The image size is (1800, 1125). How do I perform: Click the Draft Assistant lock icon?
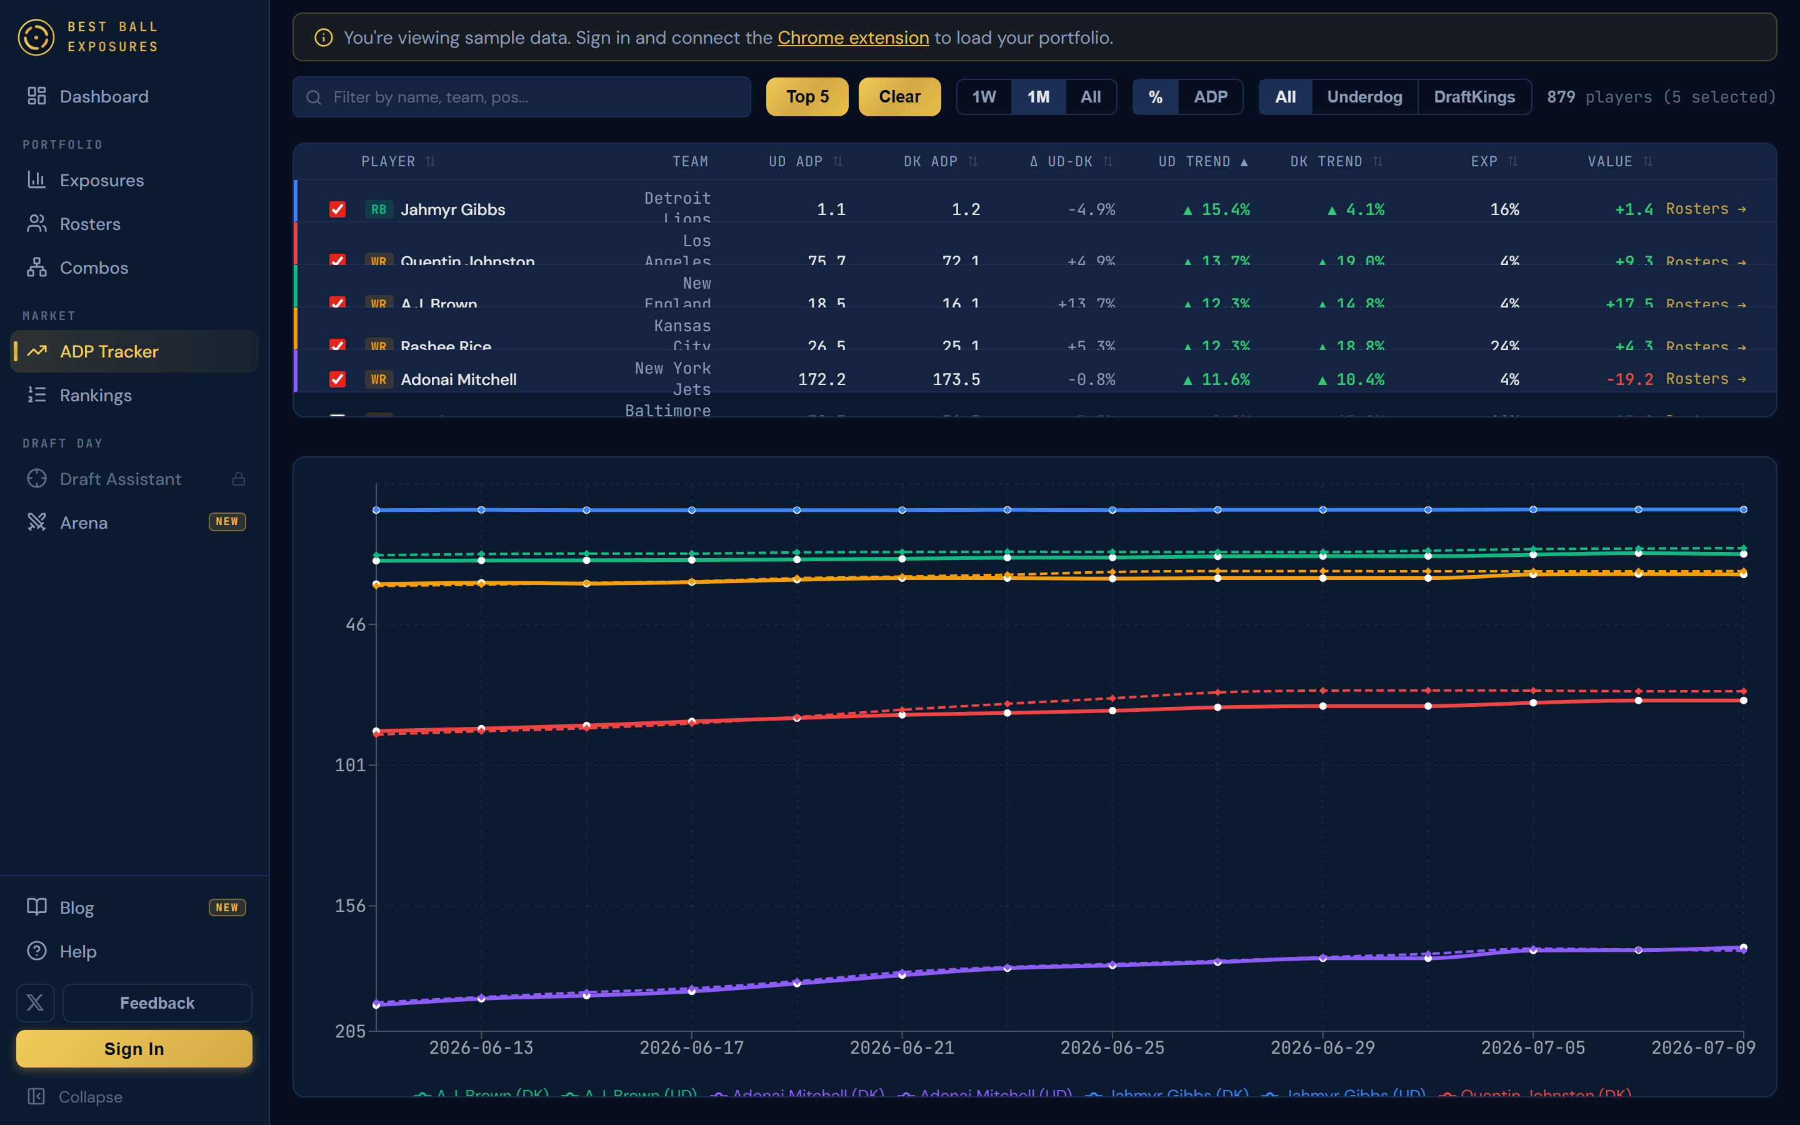click(x=238, y=478)
